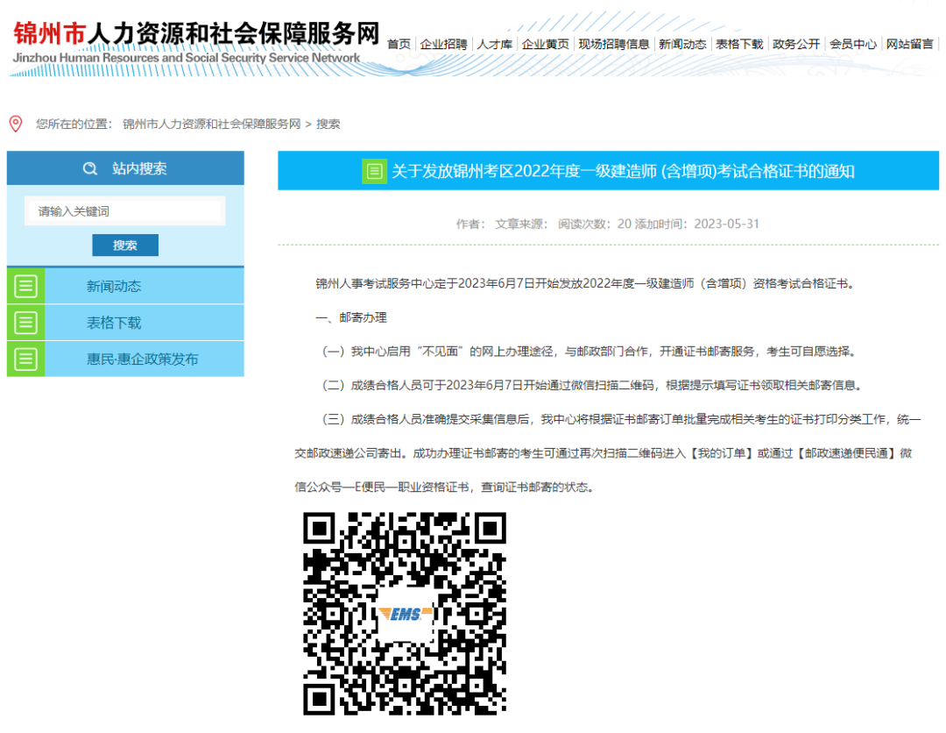This screenshot has width=946, height=733.
Task: Click the 站内搜索 panel header
Action: pyautogui.click(x=125, y=168)
